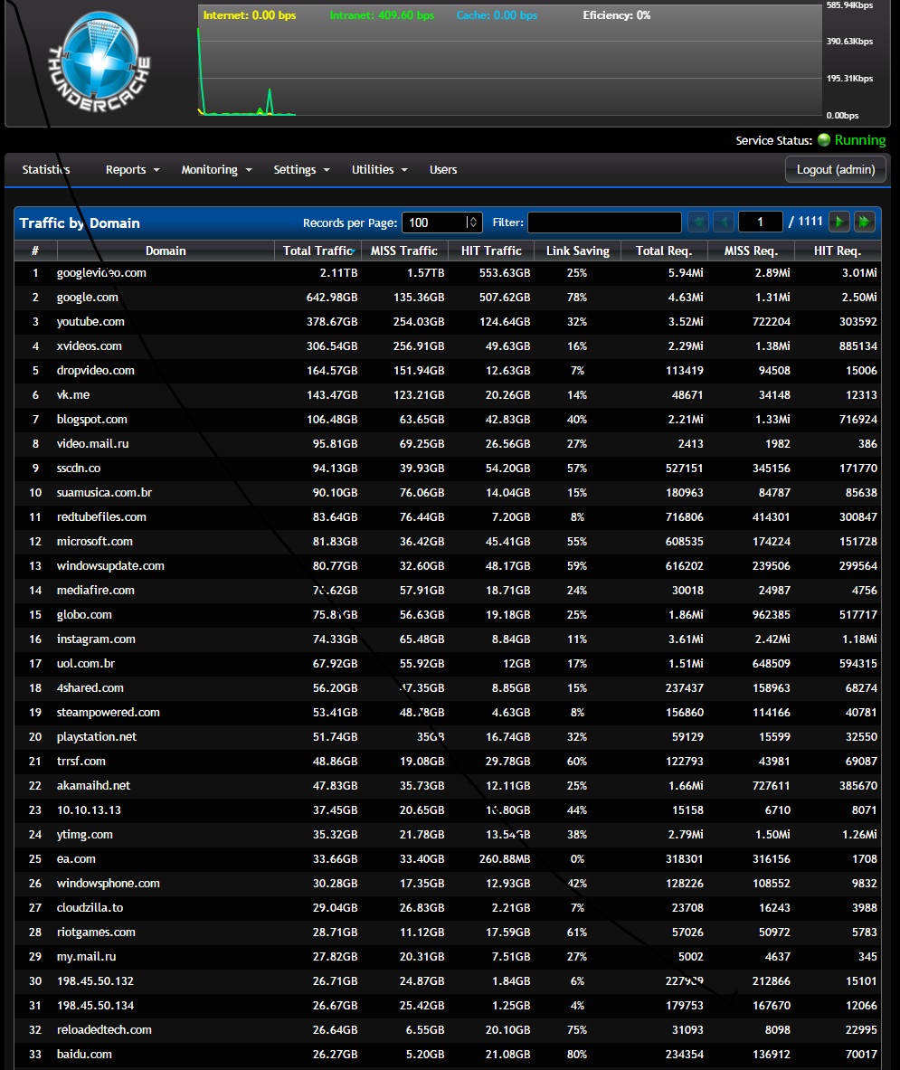
Task: Click the ytimg.com domain entry
Action: click(x=85, y=835)
